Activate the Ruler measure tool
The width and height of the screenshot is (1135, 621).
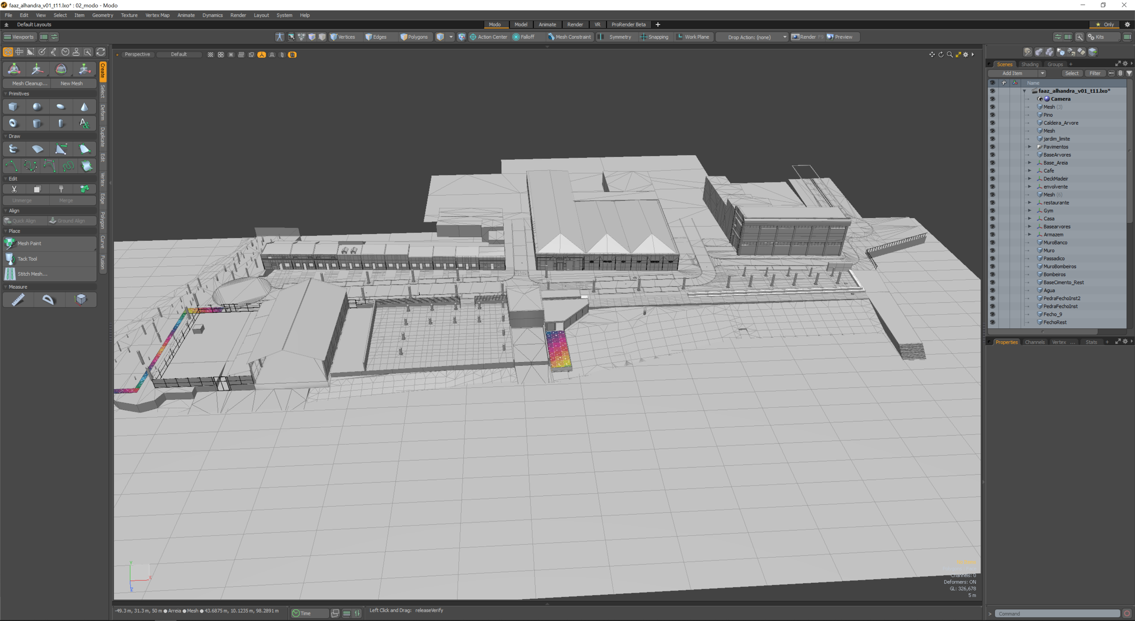[x=18, y=300]
